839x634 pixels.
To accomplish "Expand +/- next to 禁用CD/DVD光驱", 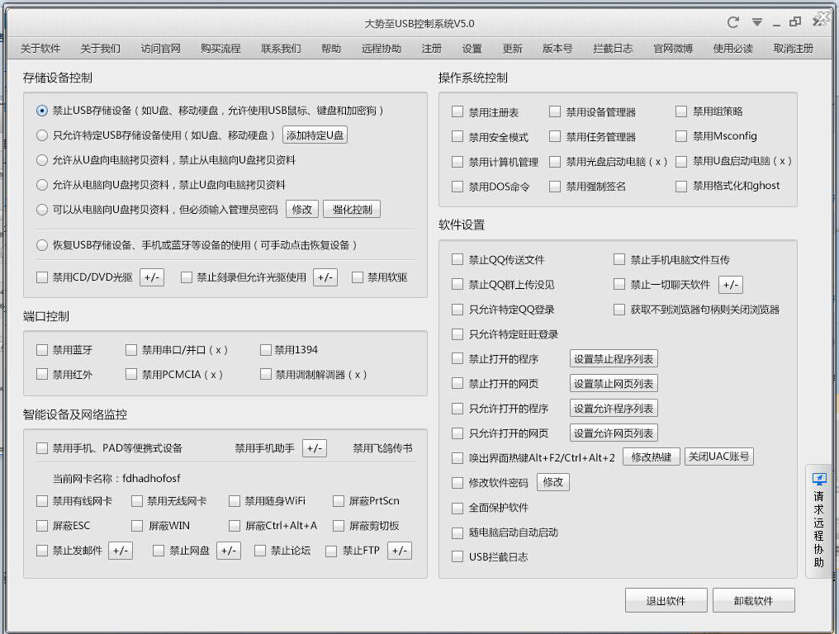I will tap(151, 277).
